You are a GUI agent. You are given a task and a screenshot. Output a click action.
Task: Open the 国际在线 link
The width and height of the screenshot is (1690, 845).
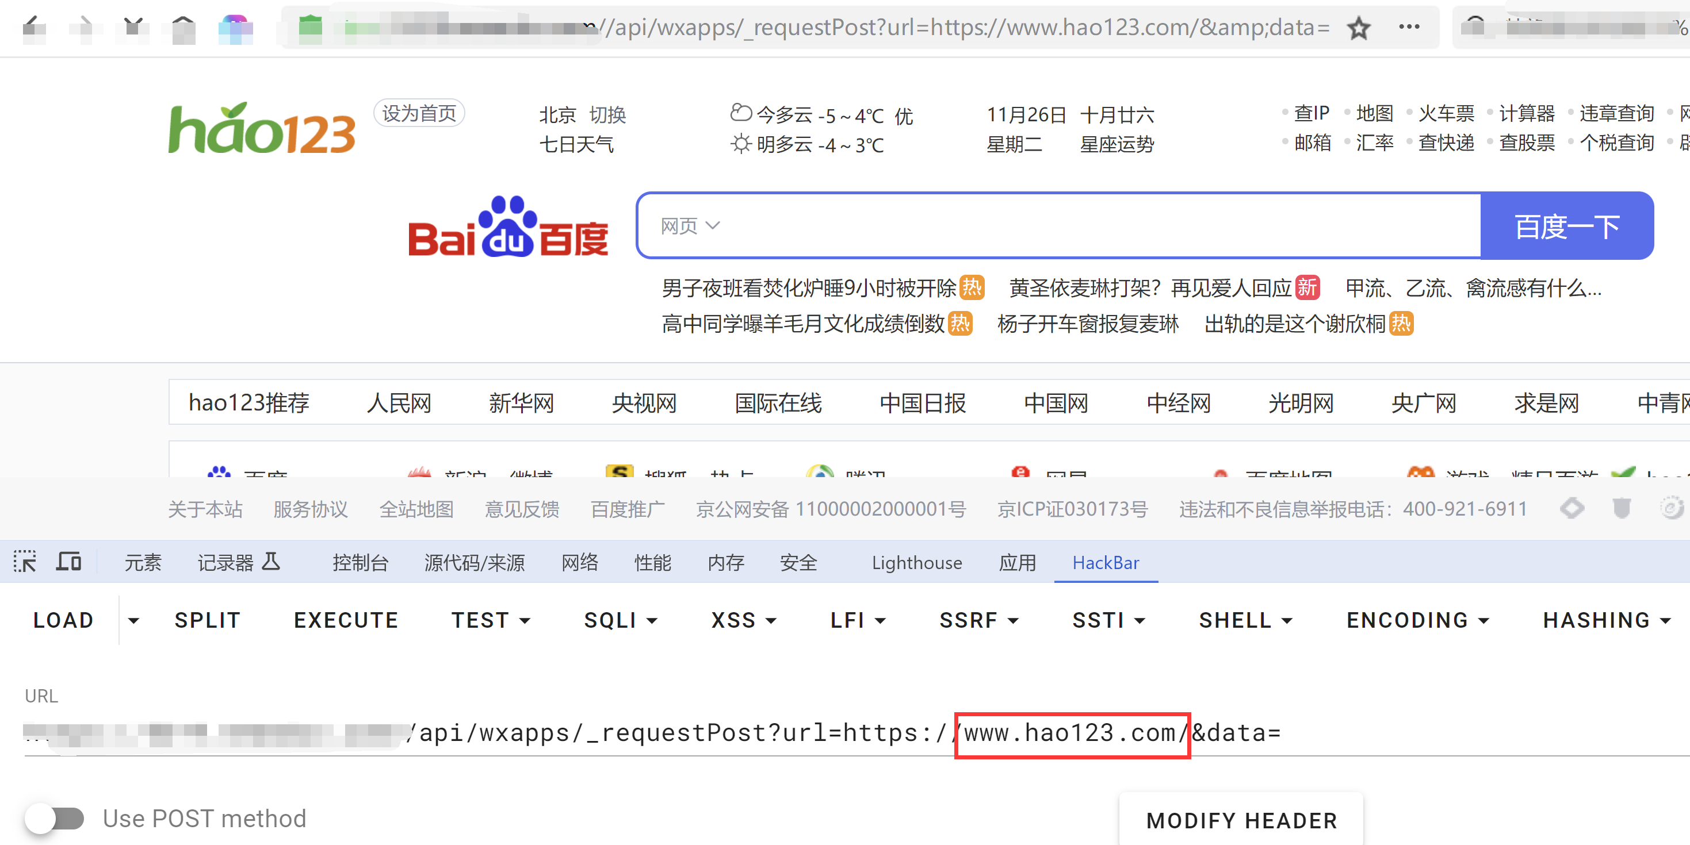click(x=778, y=402)
